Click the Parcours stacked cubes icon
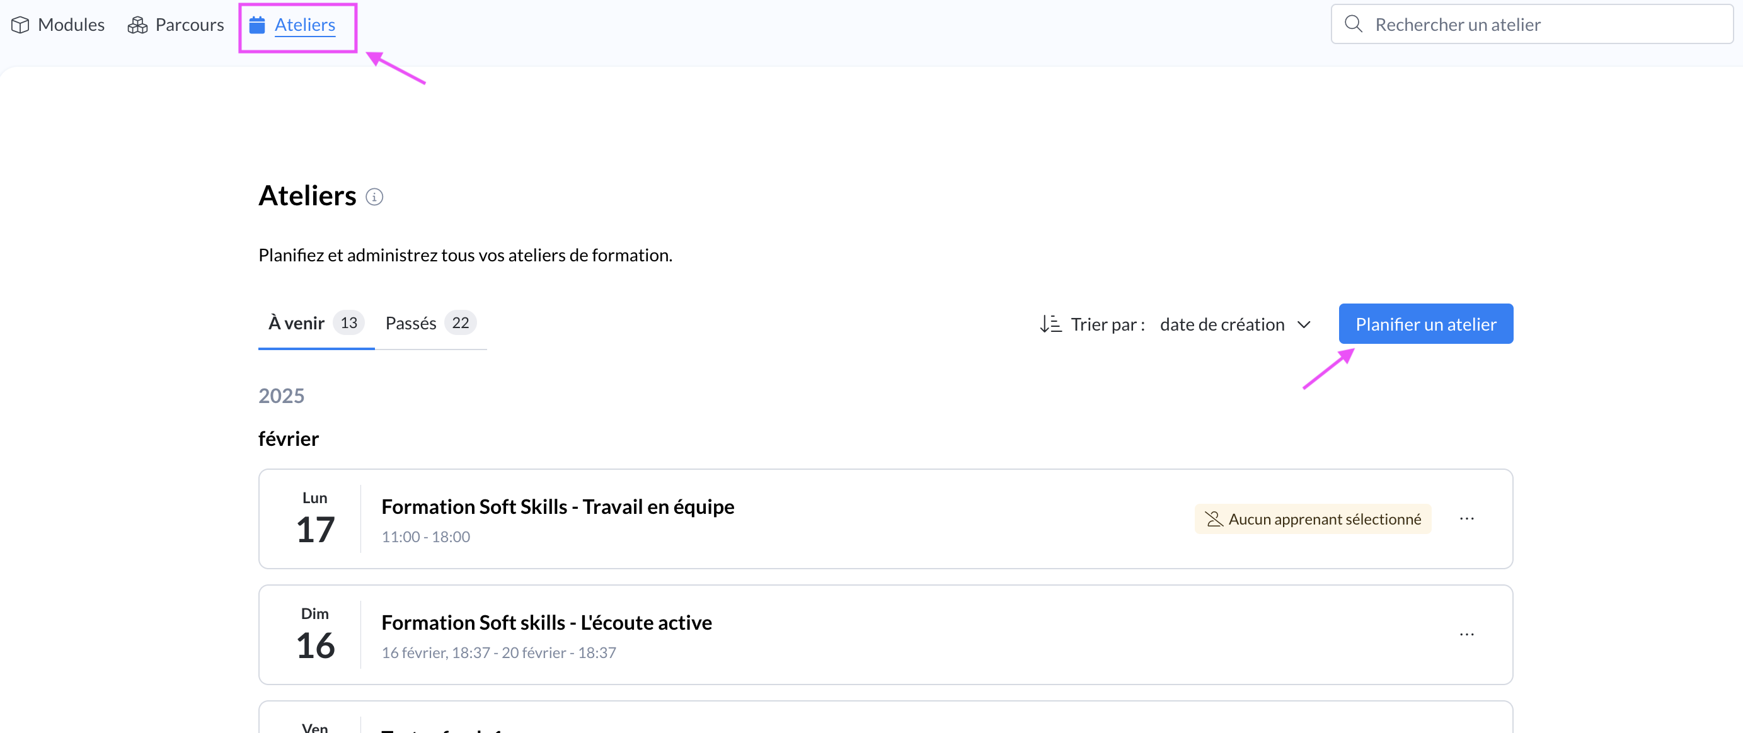The image size is (1743, 733). (x=137, y=25)
